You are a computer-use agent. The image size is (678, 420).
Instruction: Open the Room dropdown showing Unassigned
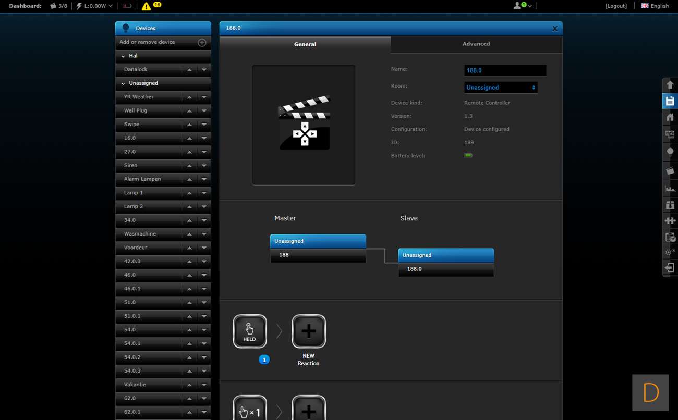click(x=500, y=88)
